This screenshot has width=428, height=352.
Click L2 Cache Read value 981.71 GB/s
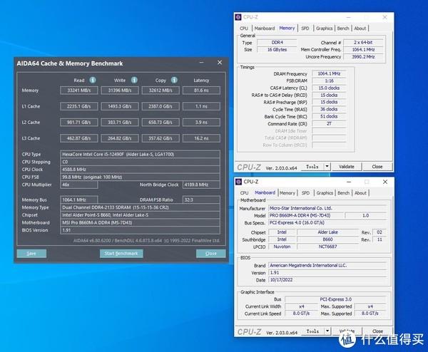[79, 123]
